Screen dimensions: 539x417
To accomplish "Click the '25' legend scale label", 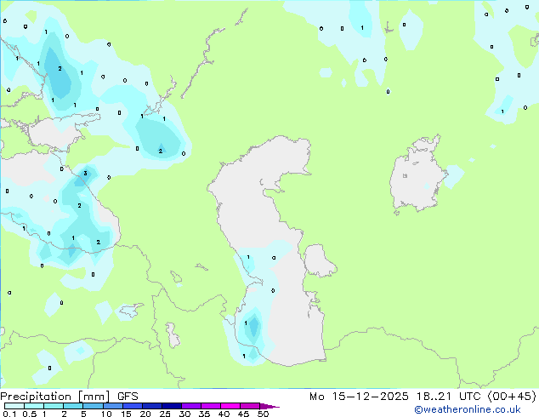I will click(165, 414).
